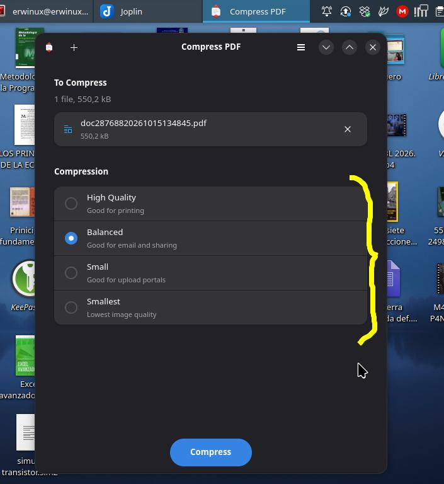Click 'Lowest image quality' description
444x484 pixels.
pyautogui.click(x=122, y=314)
